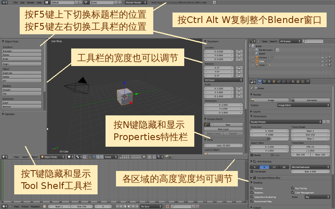The width and height of the screenshot is (335, 209).
Task: Open the All Scenes outliner dropdown
Action: (290, 41)
